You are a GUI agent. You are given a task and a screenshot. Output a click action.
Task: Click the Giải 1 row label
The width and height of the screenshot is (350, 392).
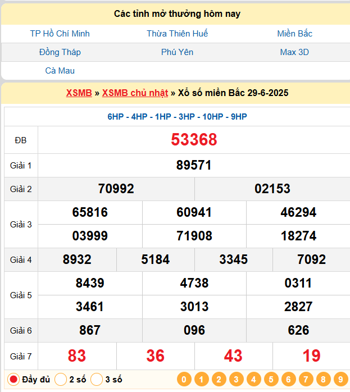21,165
